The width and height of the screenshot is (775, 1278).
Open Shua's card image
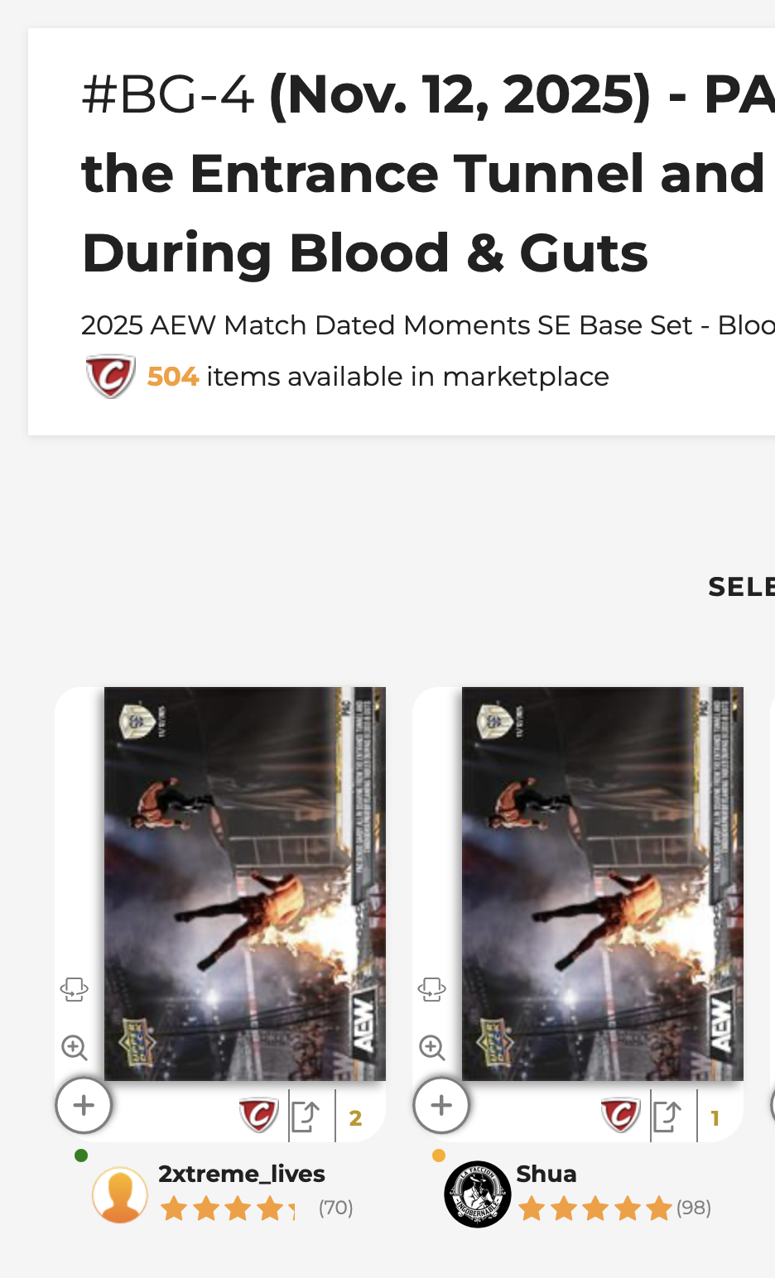click(603, 884)
